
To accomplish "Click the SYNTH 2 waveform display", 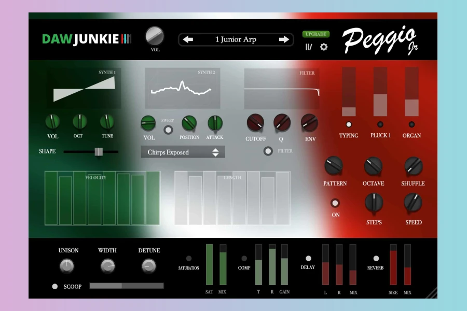I will point(183,89).
